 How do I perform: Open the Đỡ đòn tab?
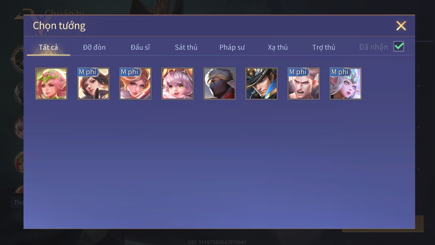(94, 47)
